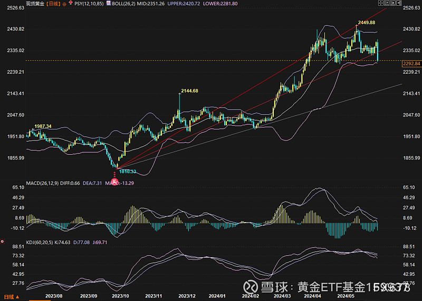
Task: Click the 65.10 tick on the left MACD axis
Action: [x=18, y=187]
